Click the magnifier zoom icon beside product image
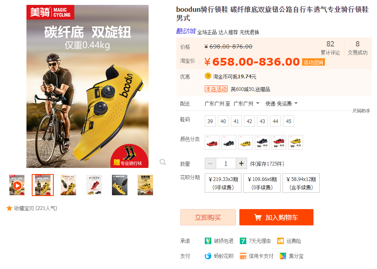 tap(163, 162)
